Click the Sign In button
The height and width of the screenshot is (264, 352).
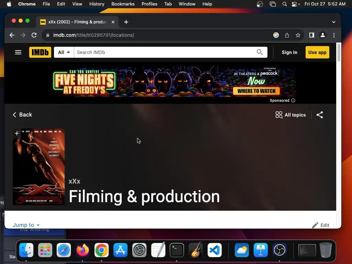point(289,52)
